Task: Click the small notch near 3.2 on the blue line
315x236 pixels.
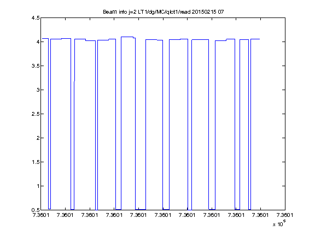Action: pyautogui.click(x=74, y=81)
